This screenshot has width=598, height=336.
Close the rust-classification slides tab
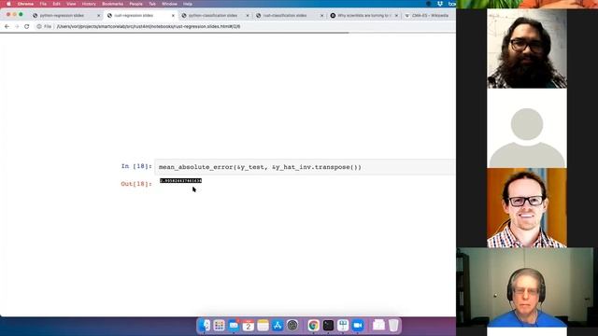(321, 16)
